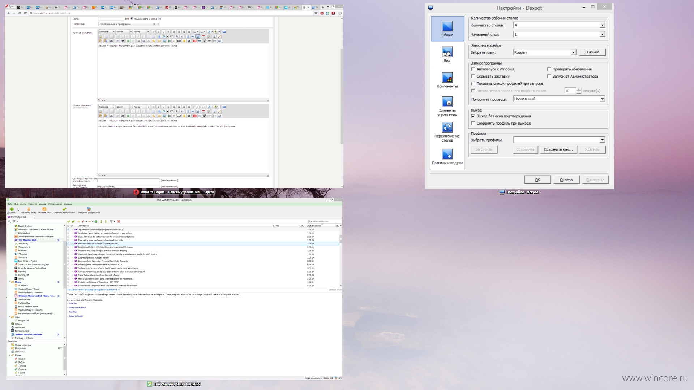
Task: Click Share on Facebook link in QuiteRSS article
Action: pos(77,308)
